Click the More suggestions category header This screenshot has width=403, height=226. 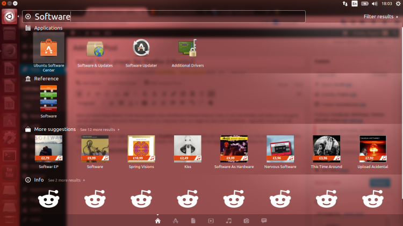(51, 129)
